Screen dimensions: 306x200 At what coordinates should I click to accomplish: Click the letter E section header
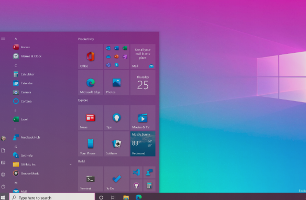tap(15, 110)
